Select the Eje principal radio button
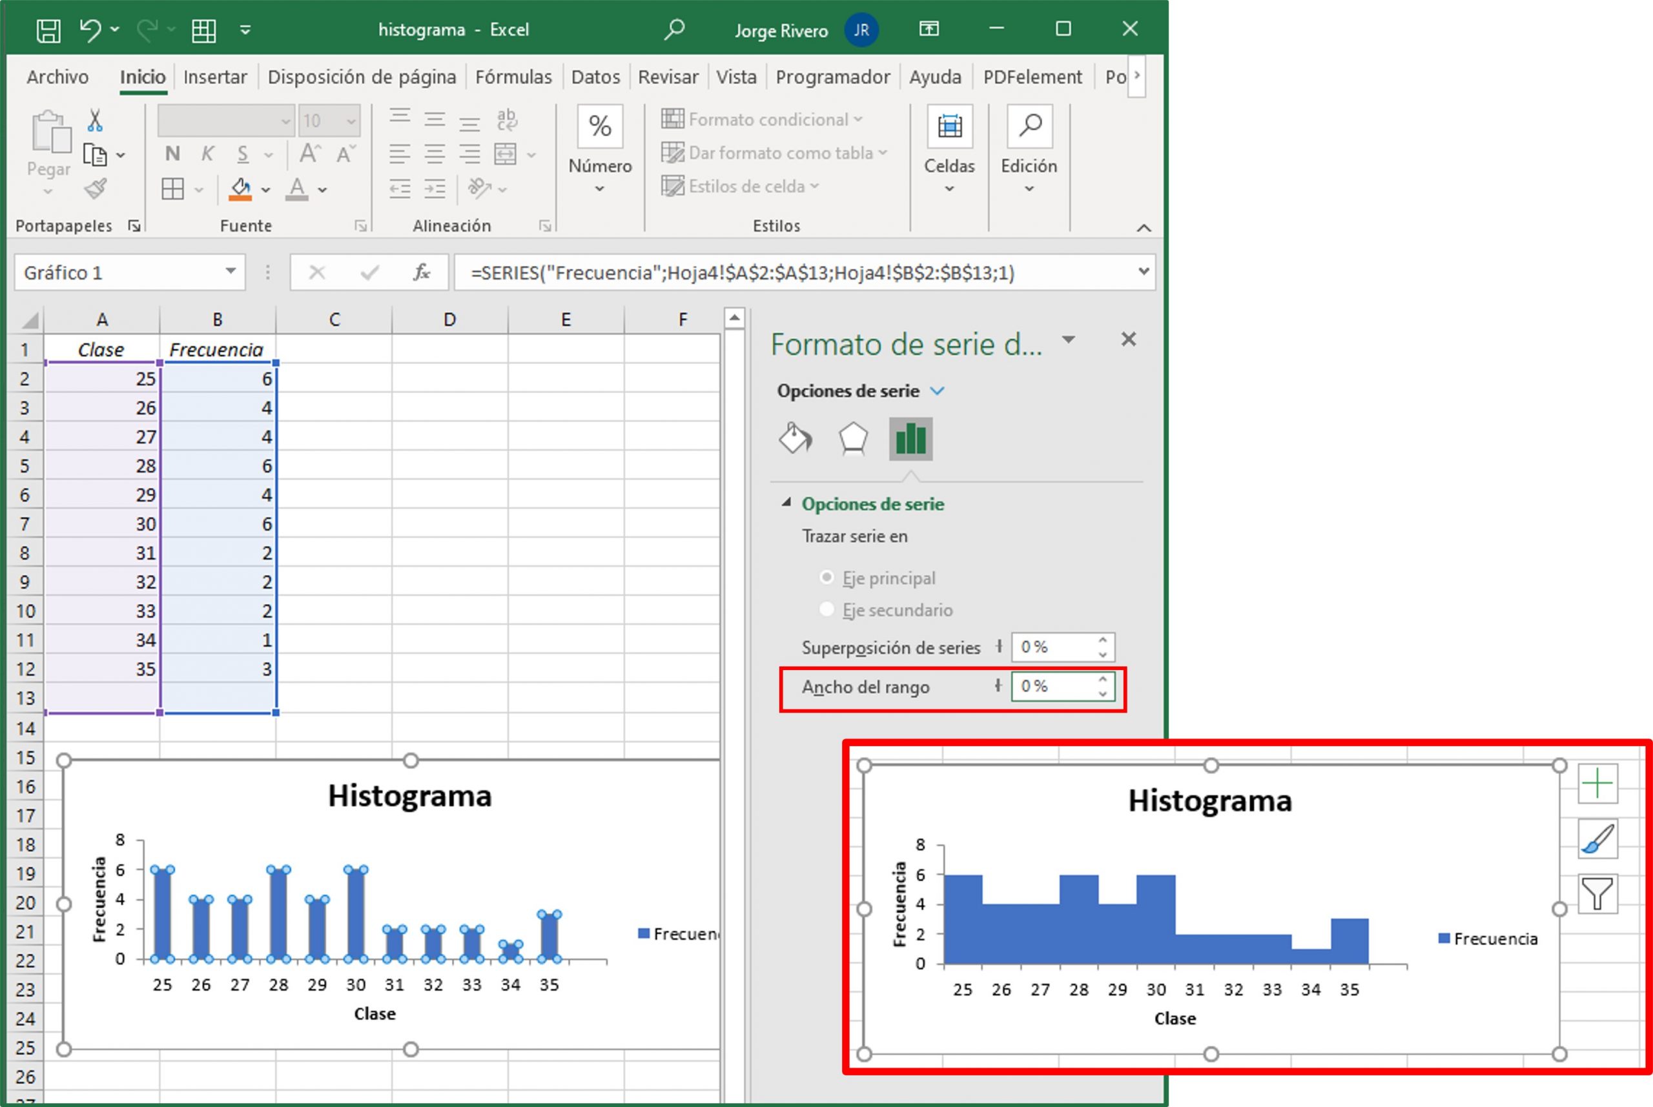1653x1107 pixels. tap(827, 577)
